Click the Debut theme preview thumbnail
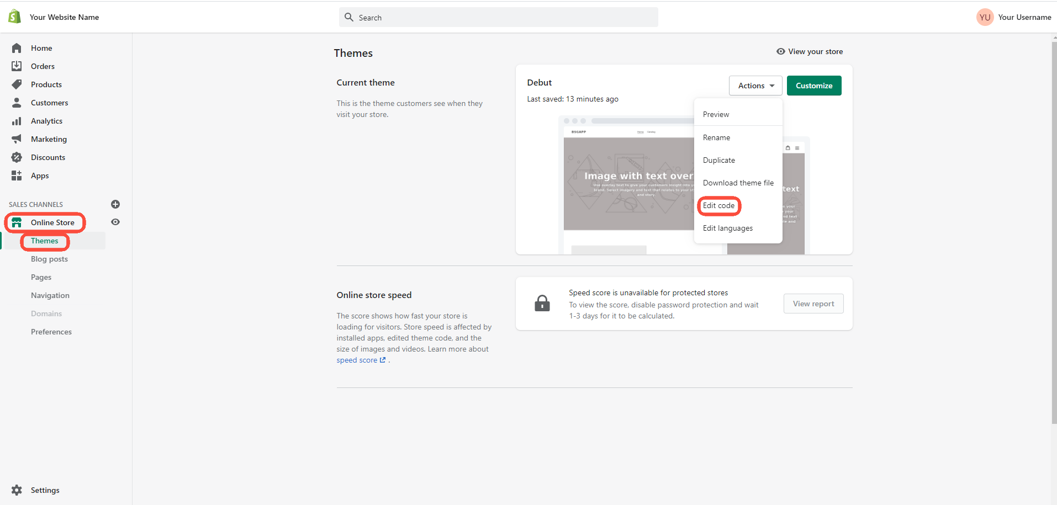Image resolution: width=1057 pixels, height=505 pixels. click(x=684, y=185)
